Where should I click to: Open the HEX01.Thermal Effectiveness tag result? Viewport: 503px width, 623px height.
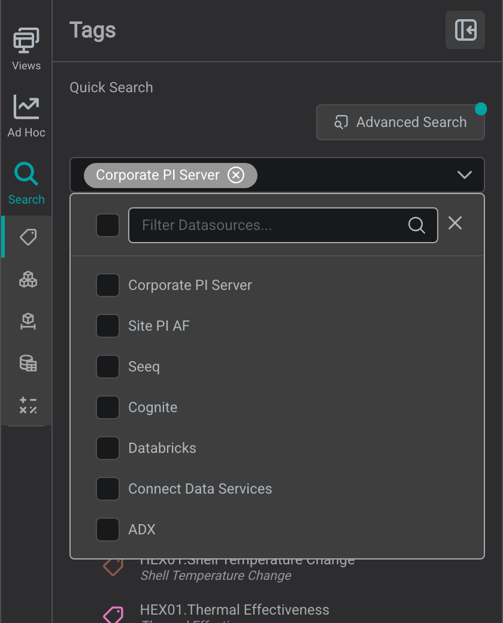click(x=234, y=610)
